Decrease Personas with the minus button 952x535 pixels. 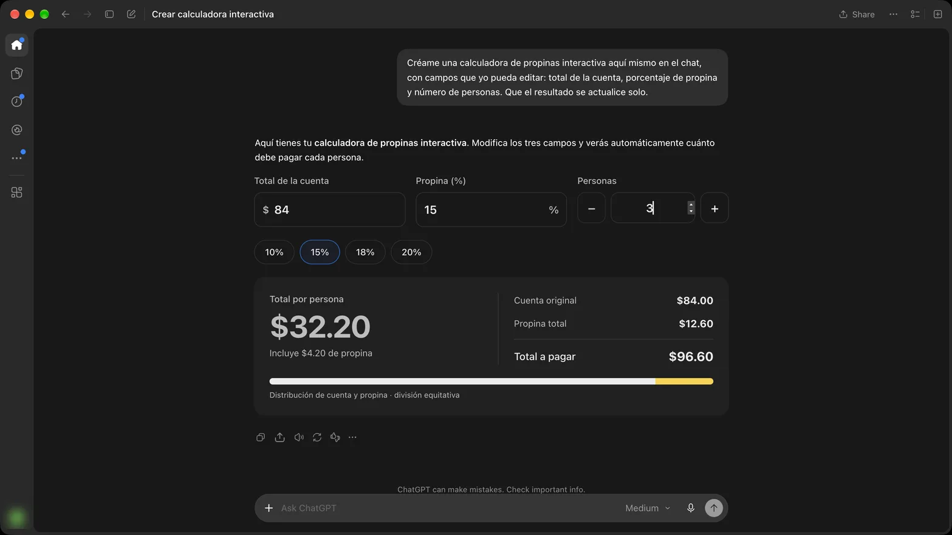point(591,208)
